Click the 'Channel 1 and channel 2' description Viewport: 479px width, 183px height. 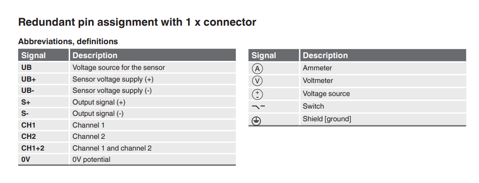[x=112, y=148]
